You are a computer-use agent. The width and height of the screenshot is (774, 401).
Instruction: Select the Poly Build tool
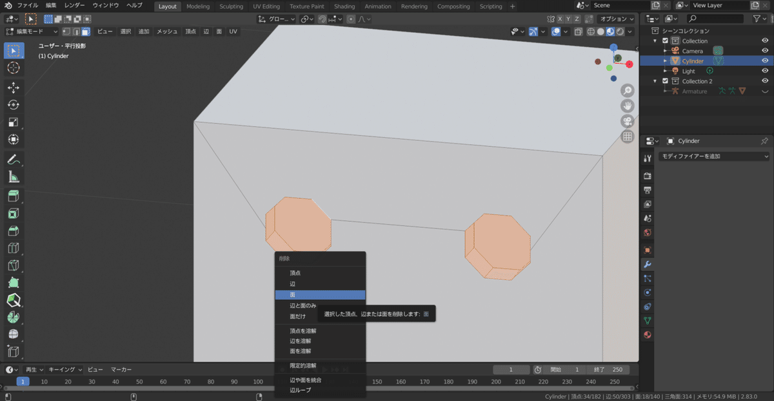coord(14,283)
